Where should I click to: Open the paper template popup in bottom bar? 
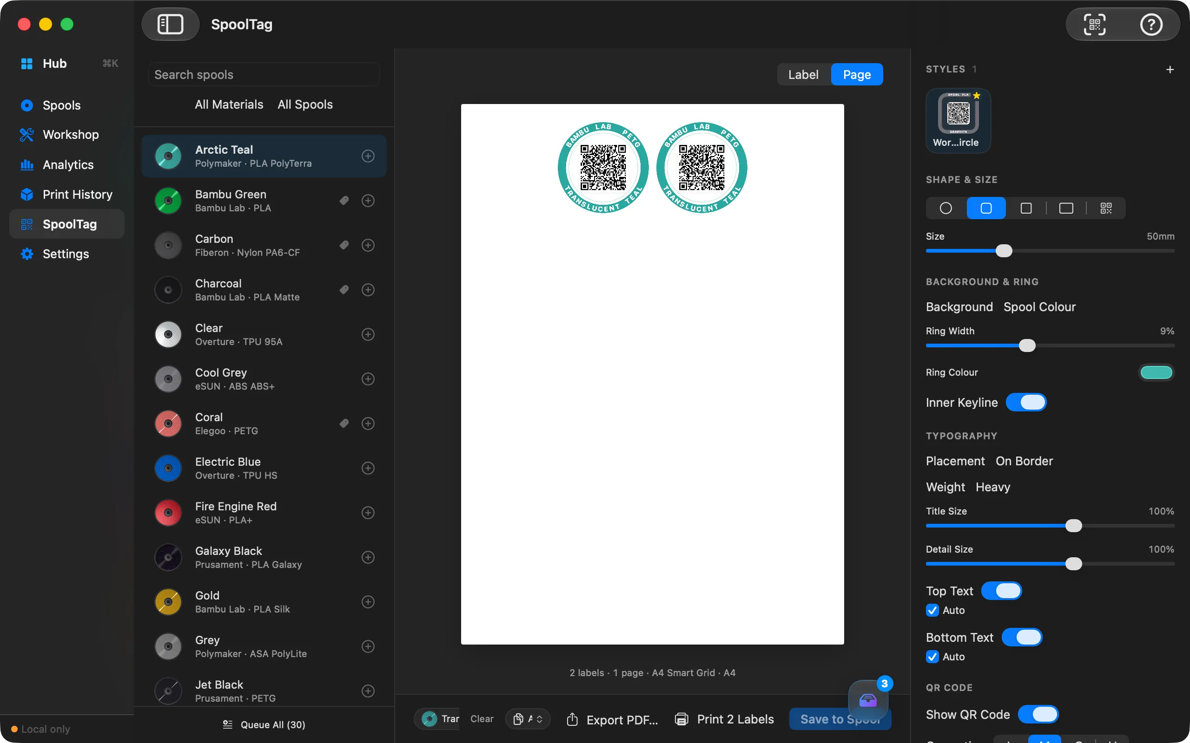[x=528, y=719]
